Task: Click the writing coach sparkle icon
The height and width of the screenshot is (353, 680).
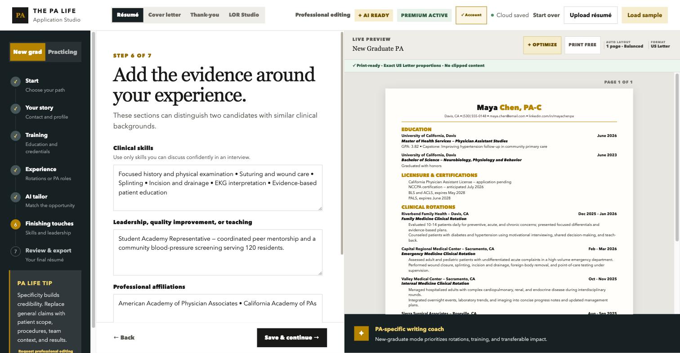Action: [361, 333]
